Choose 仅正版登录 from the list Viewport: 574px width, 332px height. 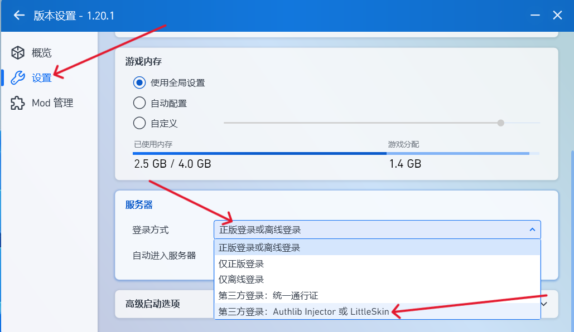(x=242, y=263)
